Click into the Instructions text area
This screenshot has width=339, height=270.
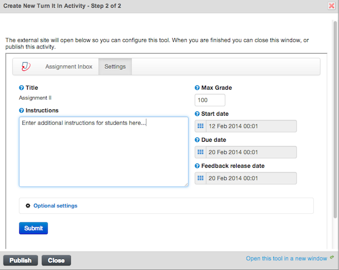[104, 152]
